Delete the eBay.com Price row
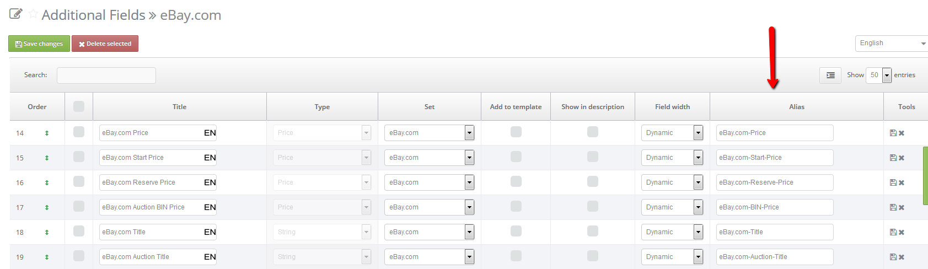This screenshot has width=928, height=269. (902, 133)
